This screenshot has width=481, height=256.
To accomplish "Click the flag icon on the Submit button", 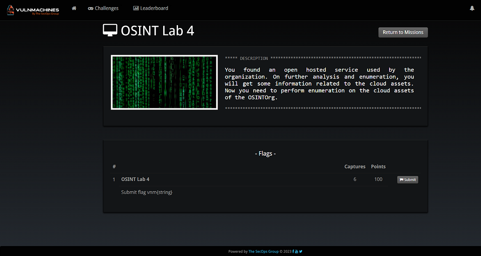I will [x=402, y=180].
